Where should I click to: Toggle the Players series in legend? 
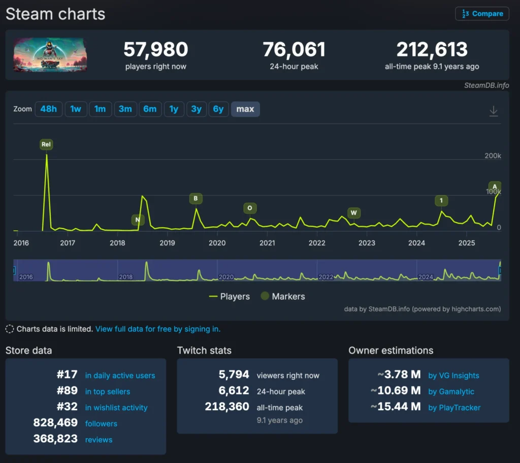click(x=230, y=297)
